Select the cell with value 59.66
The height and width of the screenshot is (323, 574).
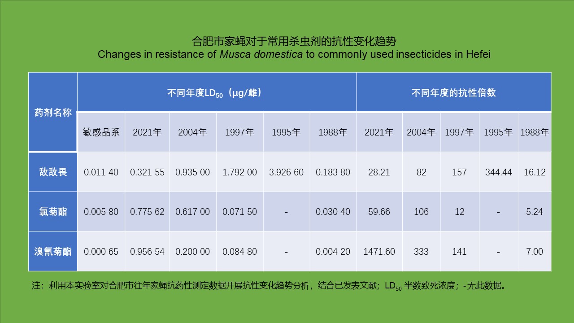tap(379, 212)
